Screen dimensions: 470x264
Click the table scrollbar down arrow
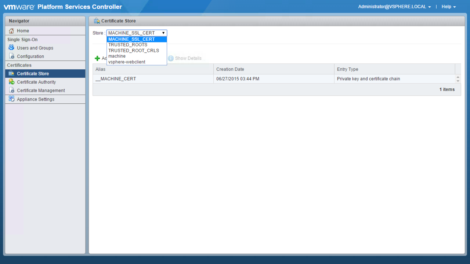click(458, 81)
